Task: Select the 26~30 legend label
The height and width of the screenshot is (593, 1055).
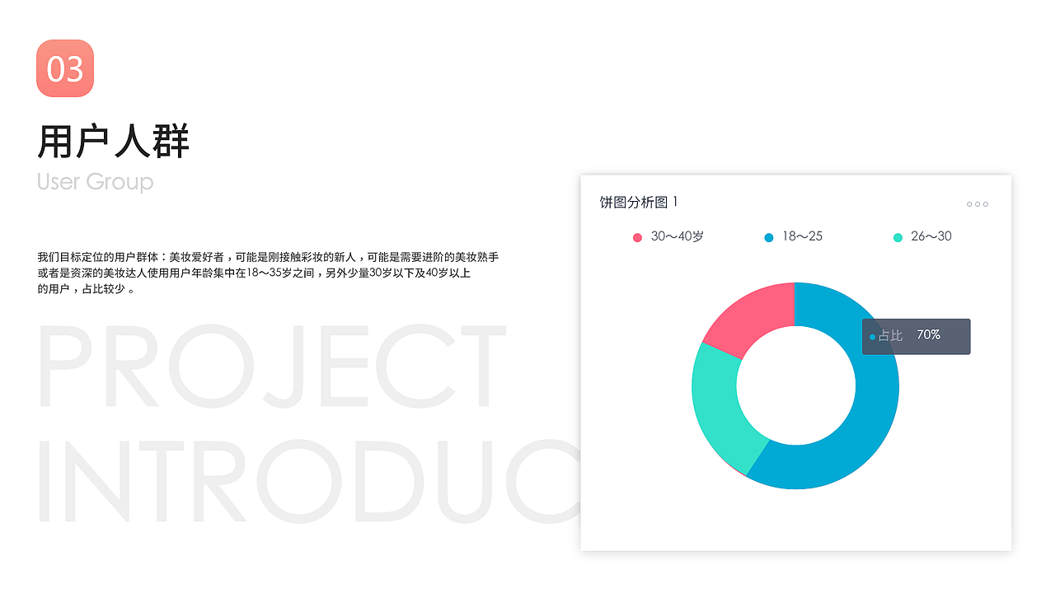Action: click(x=931, y=236)
